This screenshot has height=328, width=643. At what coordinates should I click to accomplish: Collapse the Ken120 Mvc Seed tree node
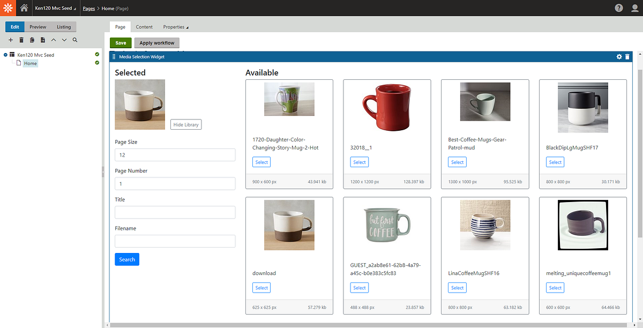pyautogui.click(x=5, y=54)
